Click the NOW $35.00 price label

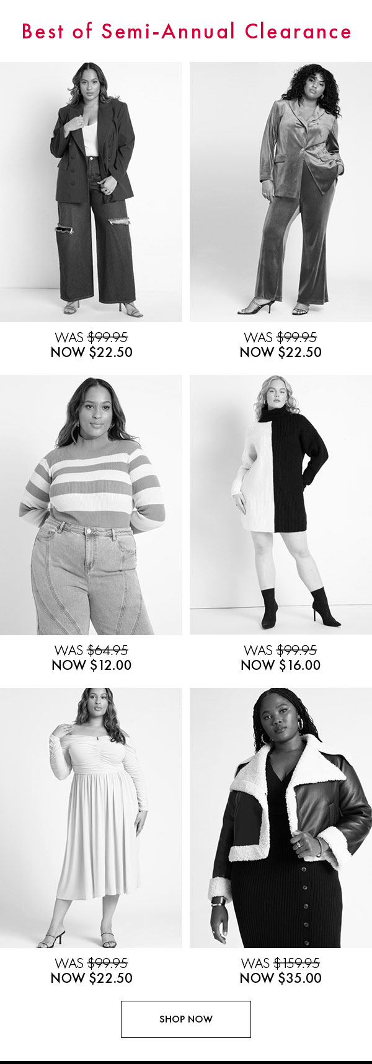(281, 978)
